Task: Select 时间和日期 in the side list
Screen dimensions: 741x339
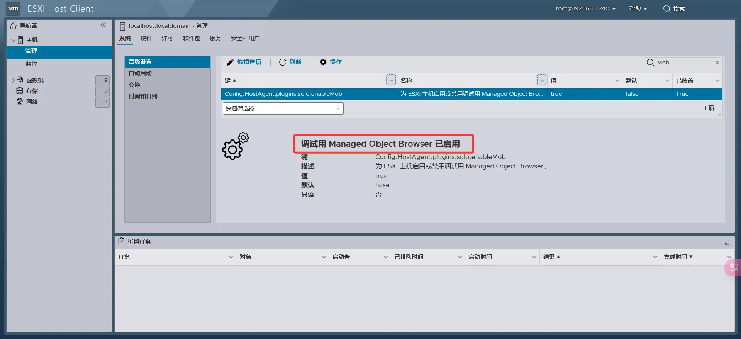Action: click(168, 97)
